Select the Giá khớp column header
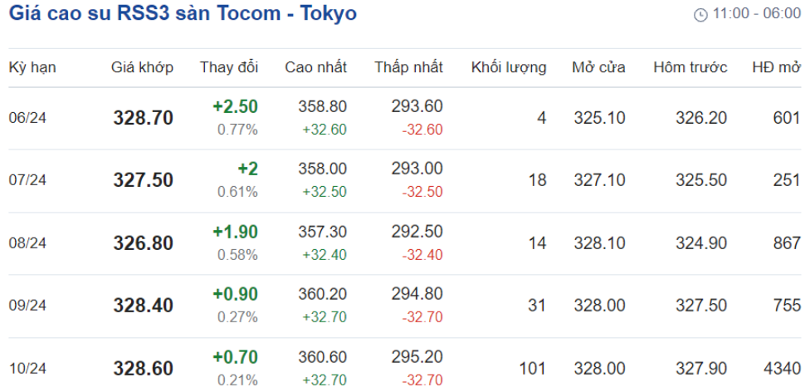The width and height of the screenshot is (810, 392). [x=143, y=67]
